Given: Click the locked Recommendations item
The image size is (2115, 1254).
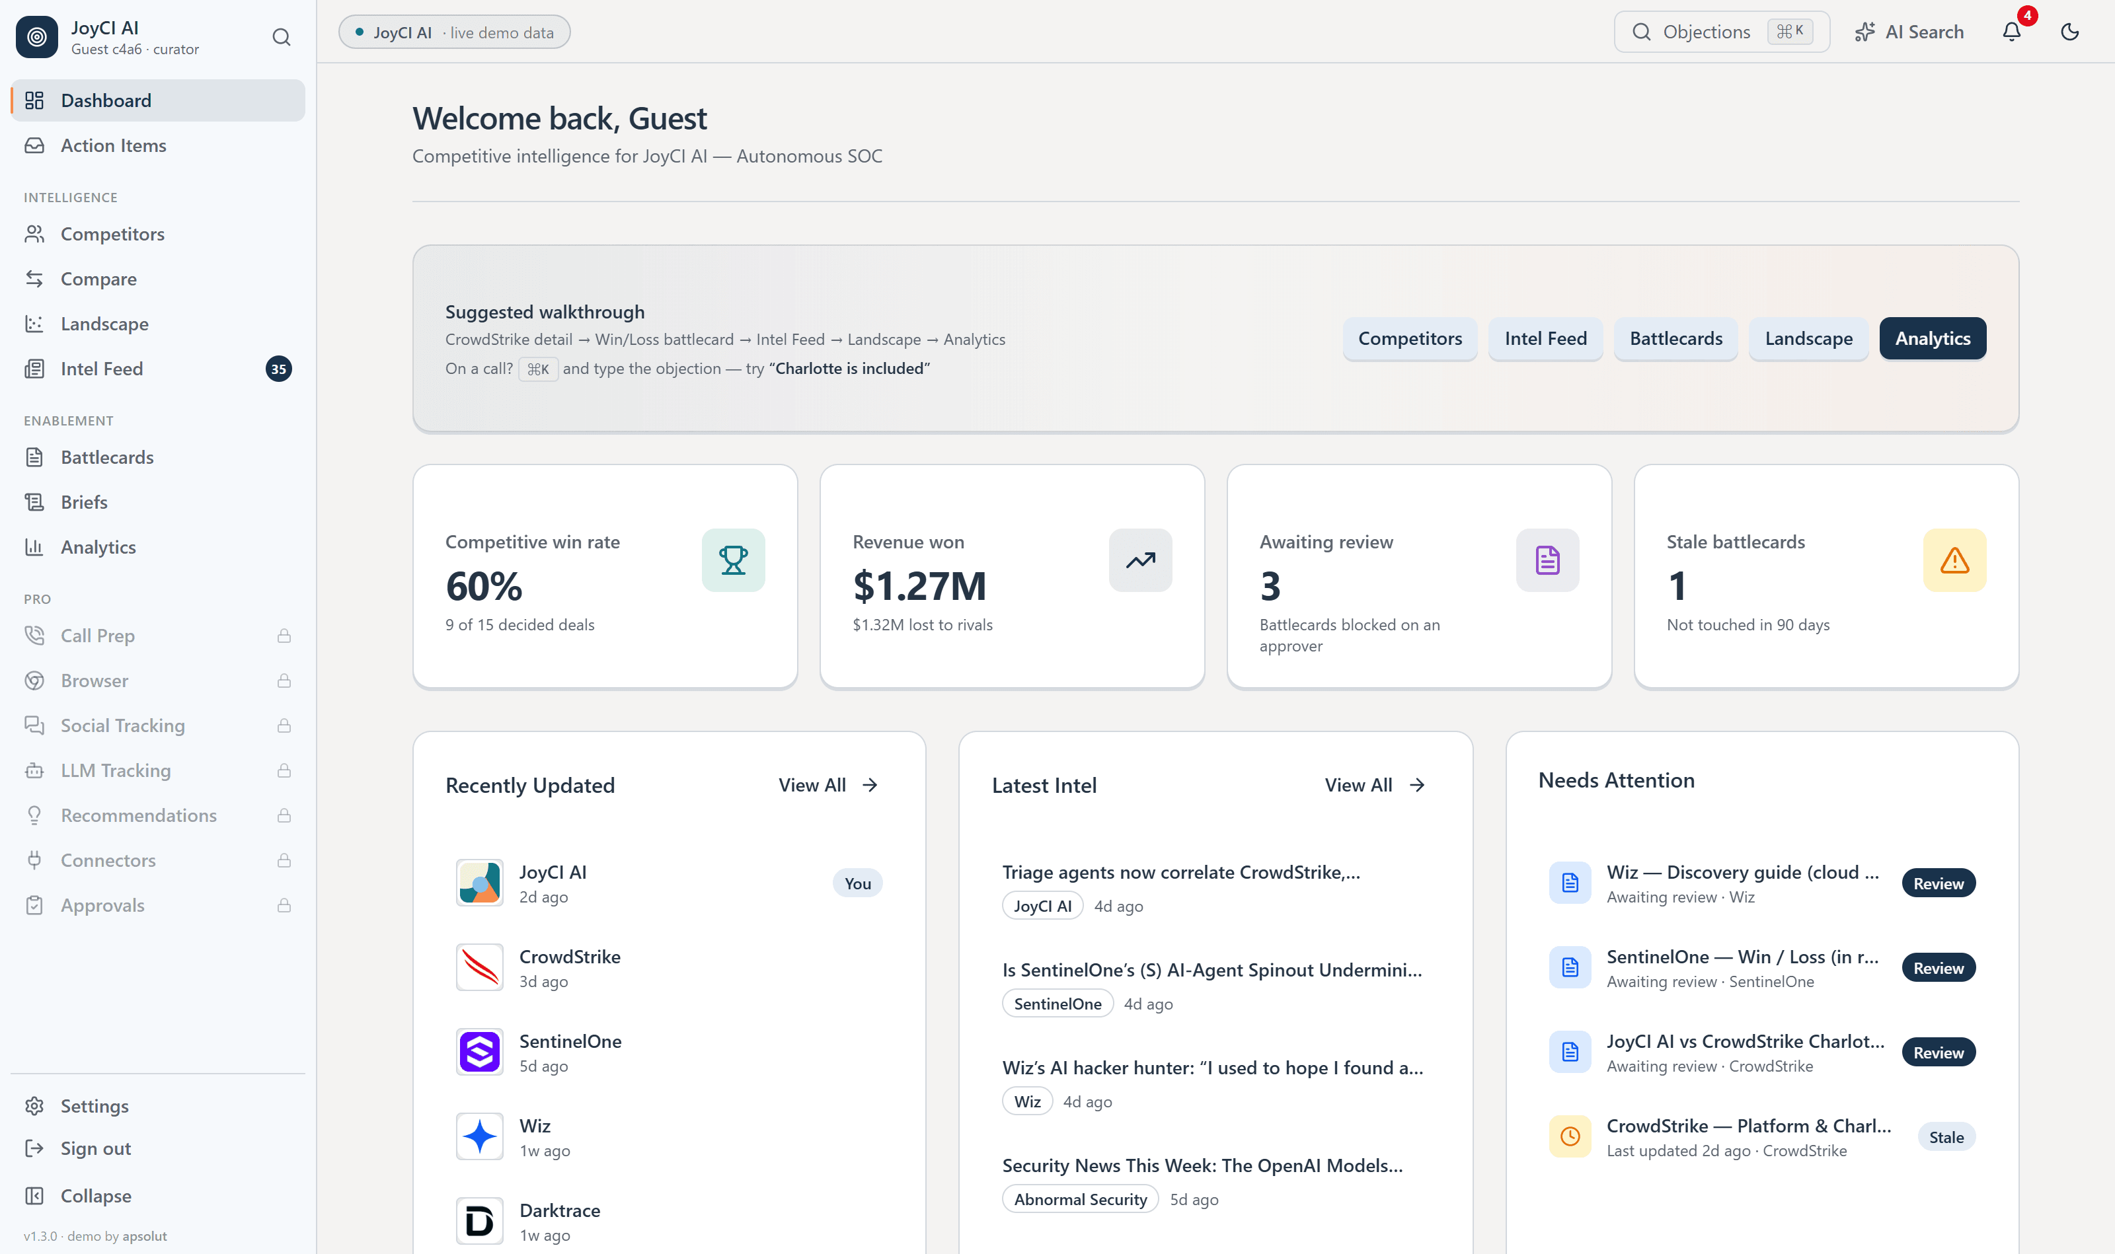Looking at the screenshot, I should coord(158,815).
